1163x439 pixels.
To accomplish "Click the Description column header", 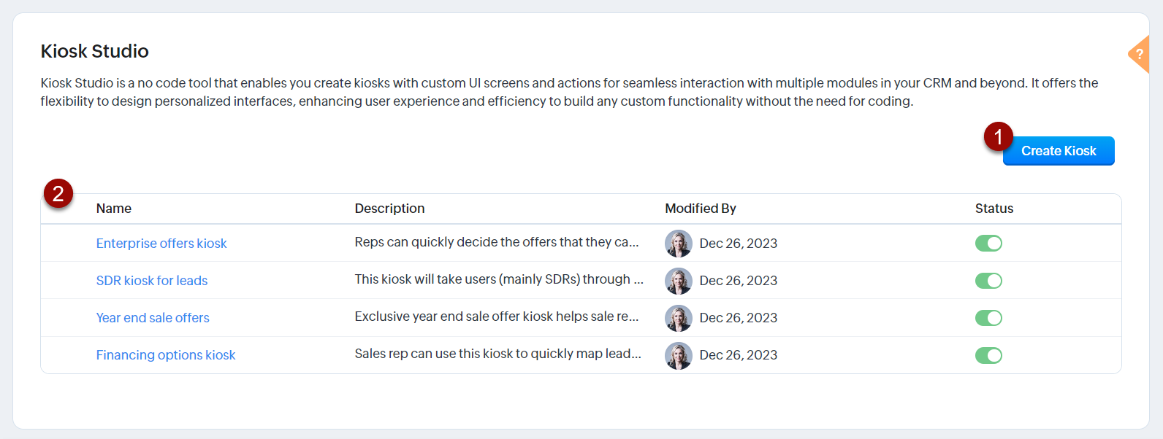I will pos(389,209).
